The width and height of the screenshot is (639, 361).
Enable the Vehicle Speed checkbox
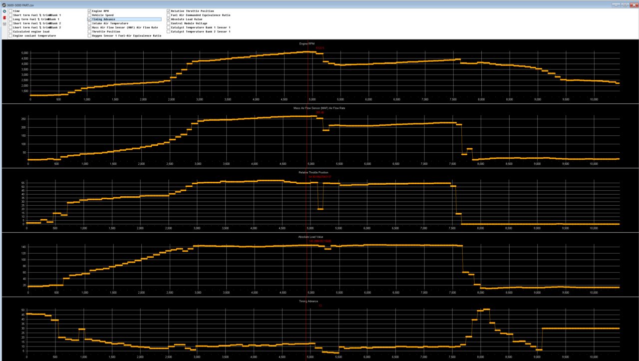coord(89,15)
